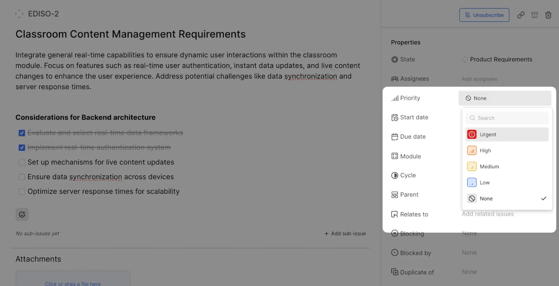
Task: Click the blue Low priority icon
Action: [472, 182]
